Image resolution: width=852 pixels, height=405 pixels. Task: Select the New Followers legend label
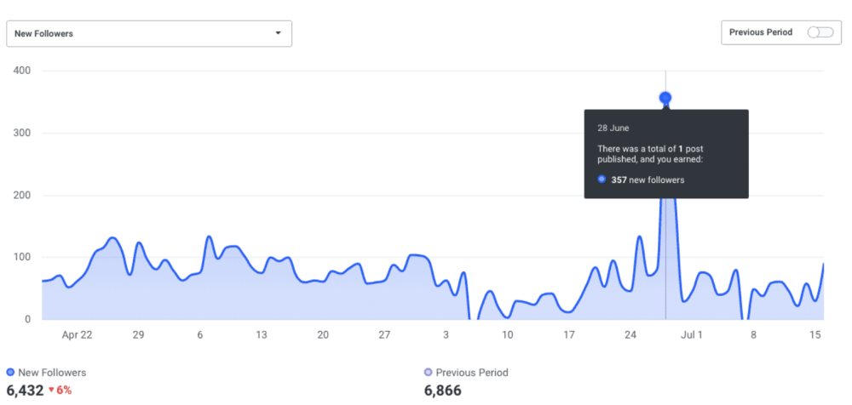pyautogui.click(x=51, y=373)
